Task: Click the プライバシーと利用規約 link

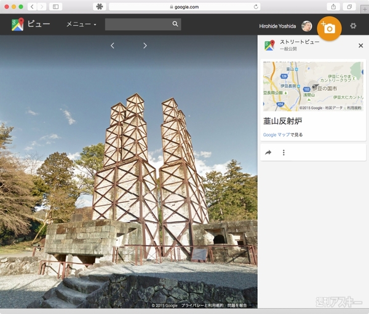Action: (202, 305)
